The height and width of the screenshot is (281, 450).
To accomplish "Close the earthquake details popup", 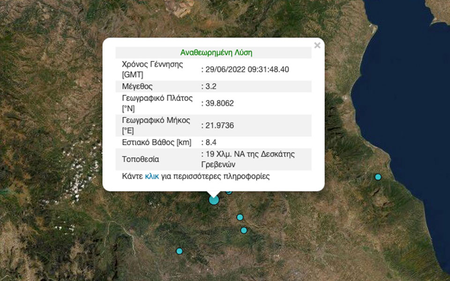I will coord(318,45).
